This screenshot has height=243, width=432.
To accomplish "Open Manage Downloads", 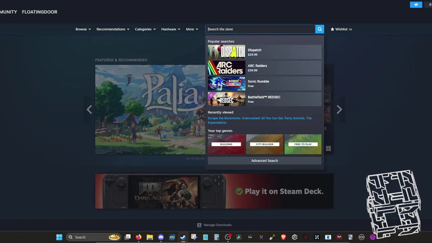I will [214, 225].
